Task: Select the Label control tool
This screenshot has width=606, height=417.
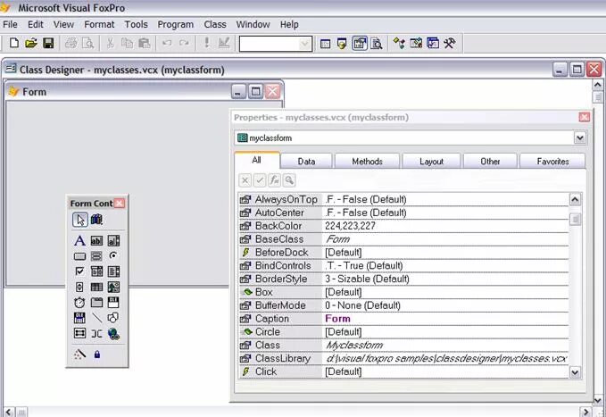Action: tap(79, 240)
